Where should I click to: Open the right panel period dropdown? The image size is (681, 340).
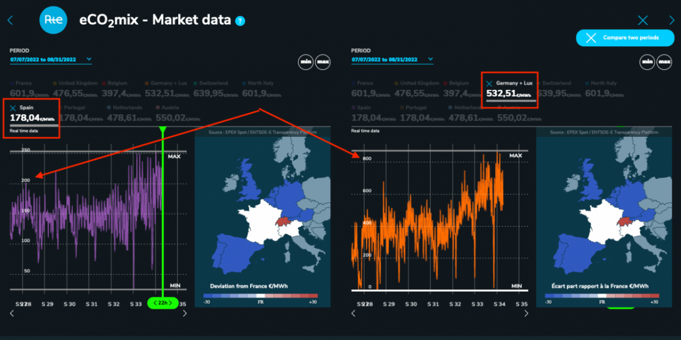[x=430, y=59]
